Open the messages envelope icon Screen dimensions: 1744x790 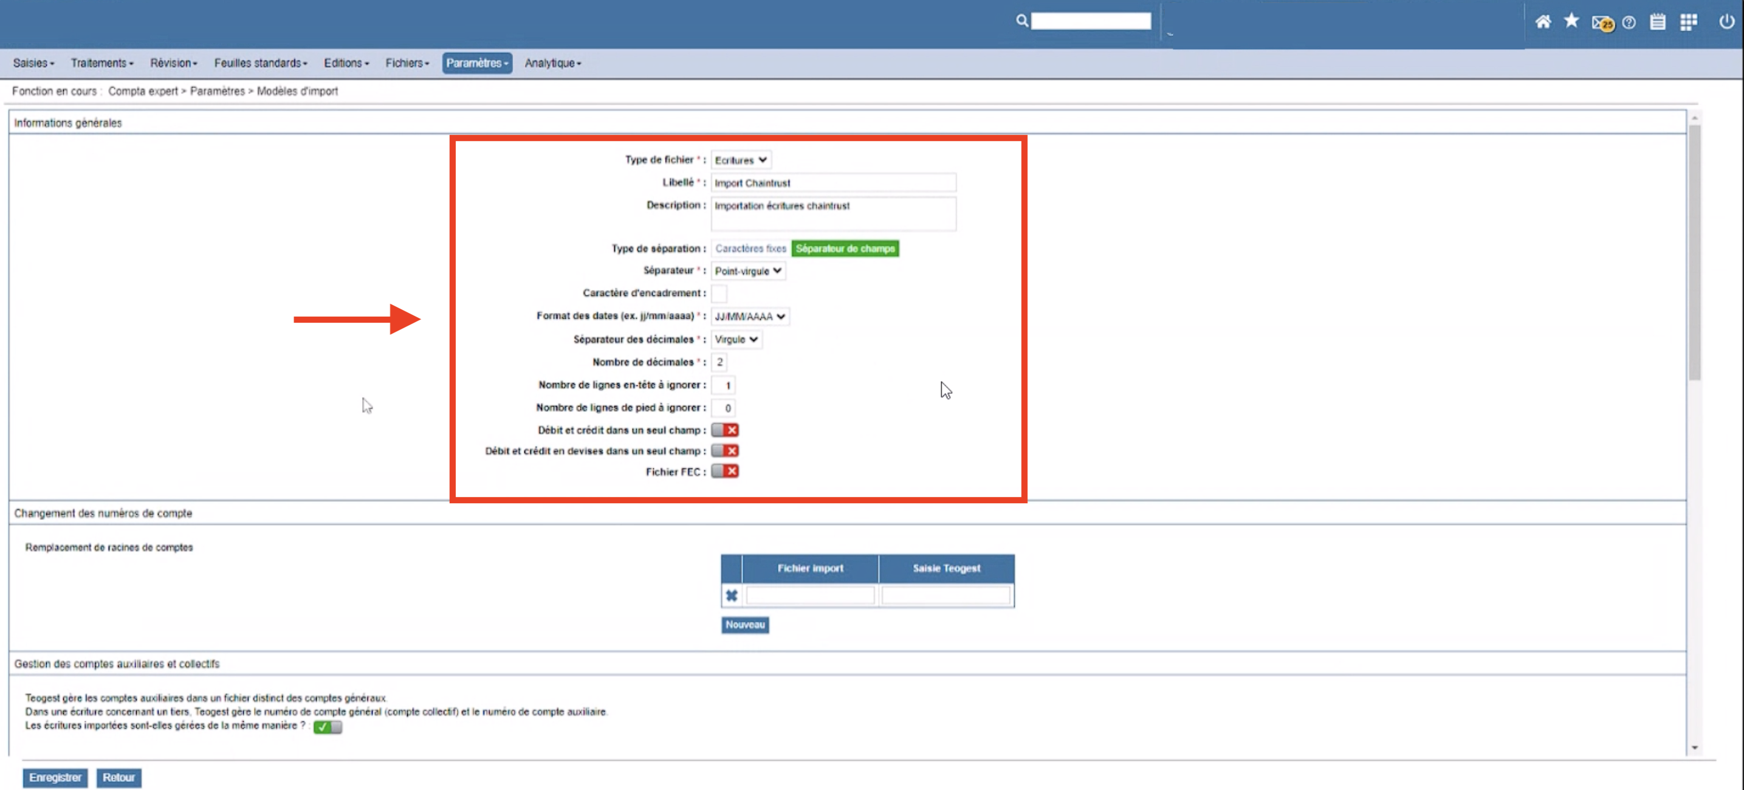1602,23
